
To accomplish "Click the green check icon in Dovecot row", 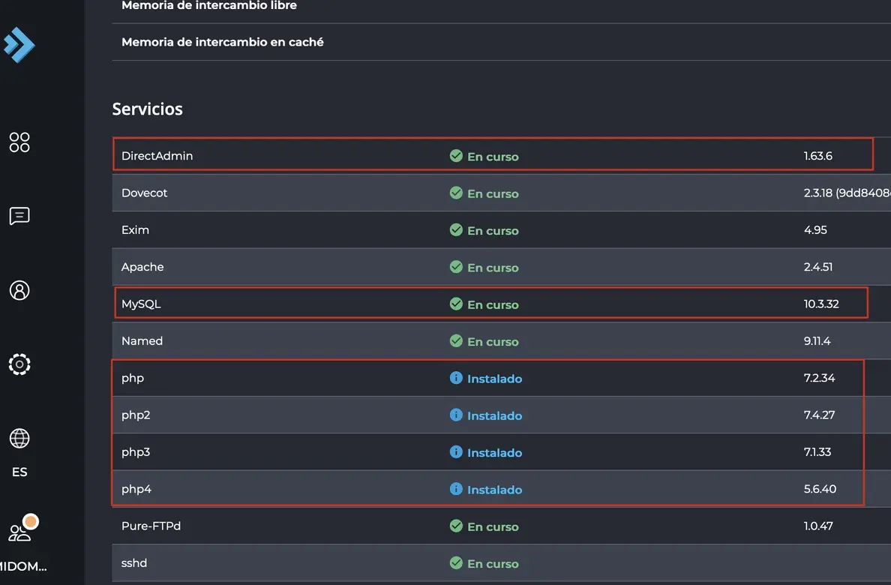I will (456, 193).
